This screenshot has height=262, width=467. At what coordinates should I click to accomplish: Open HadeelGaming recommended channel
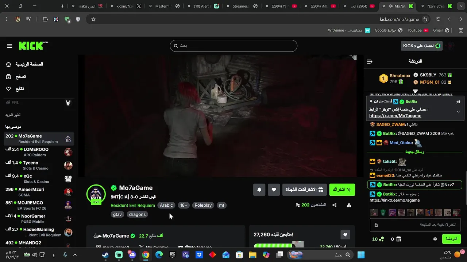[39, 232]
